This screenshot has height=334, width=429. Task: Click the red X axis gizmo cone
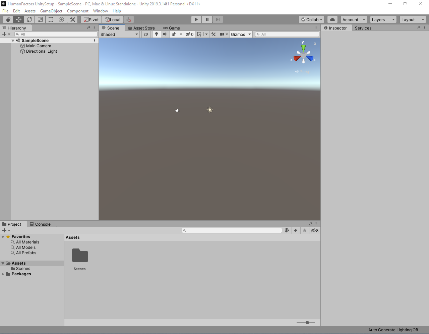(297, 58)
